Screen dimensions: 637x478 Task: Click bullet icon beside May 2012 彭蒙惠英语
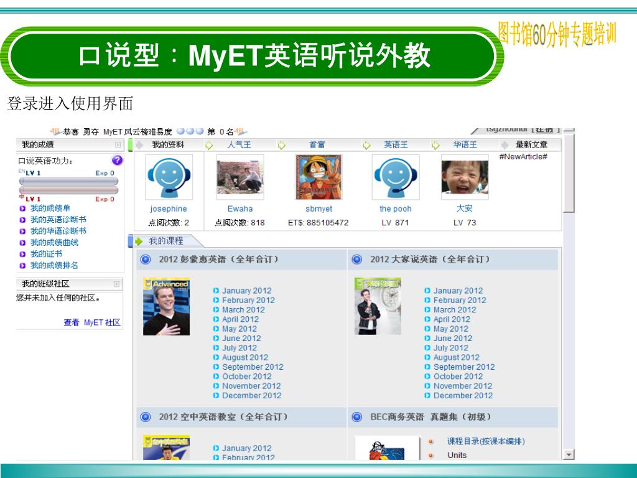tap(216, 329)
